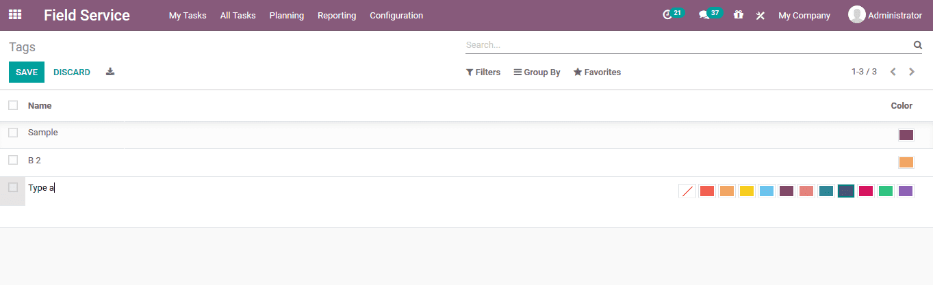The width and height of the screenshot is (933, 285).
Task: Pick the yellow color swatch
Action: point(747,191)
